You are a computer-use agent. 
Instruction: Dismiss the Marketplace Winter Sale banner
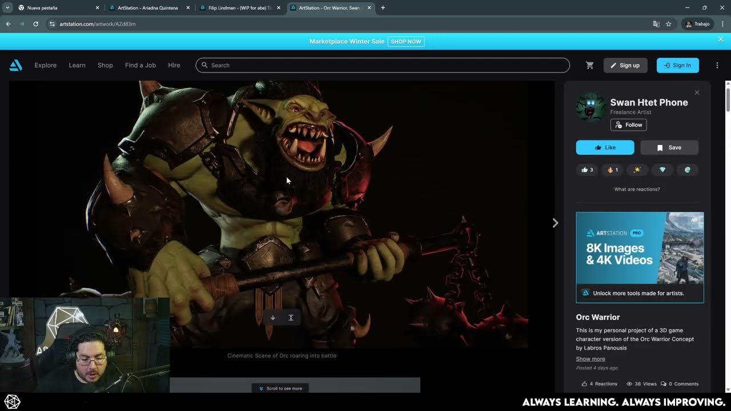[x=721, y=39]
